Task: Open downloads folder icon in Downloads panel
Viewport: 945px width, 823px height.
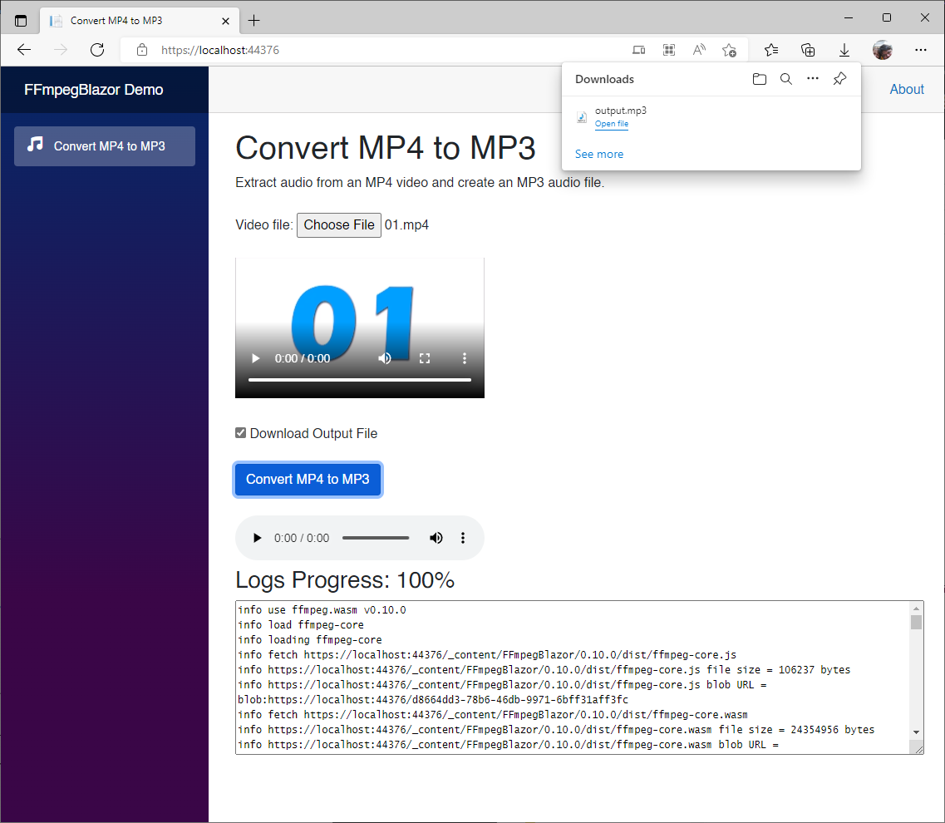Action: [760, 79]
